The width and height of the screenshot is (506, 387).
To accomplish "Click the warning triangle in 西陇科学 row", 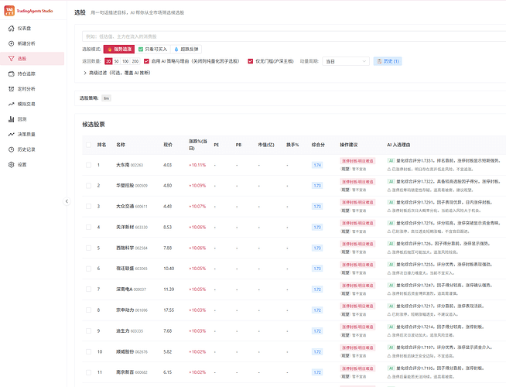I will click(x=389, y=252).
